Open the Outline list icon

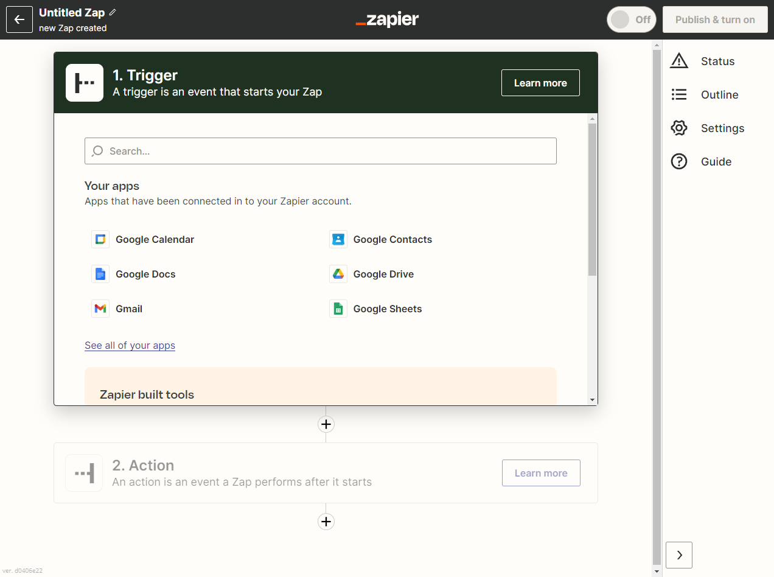[x=679, y=94]
